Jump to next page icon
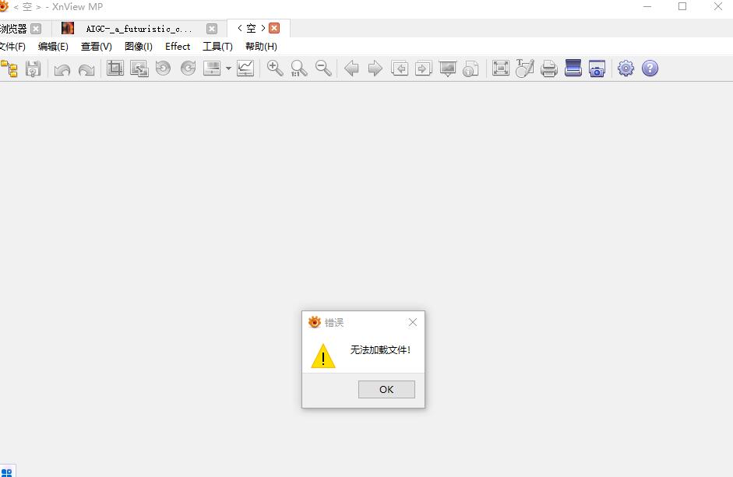The image size is (733, 477). pyautogui.click(x=424, y=68)
